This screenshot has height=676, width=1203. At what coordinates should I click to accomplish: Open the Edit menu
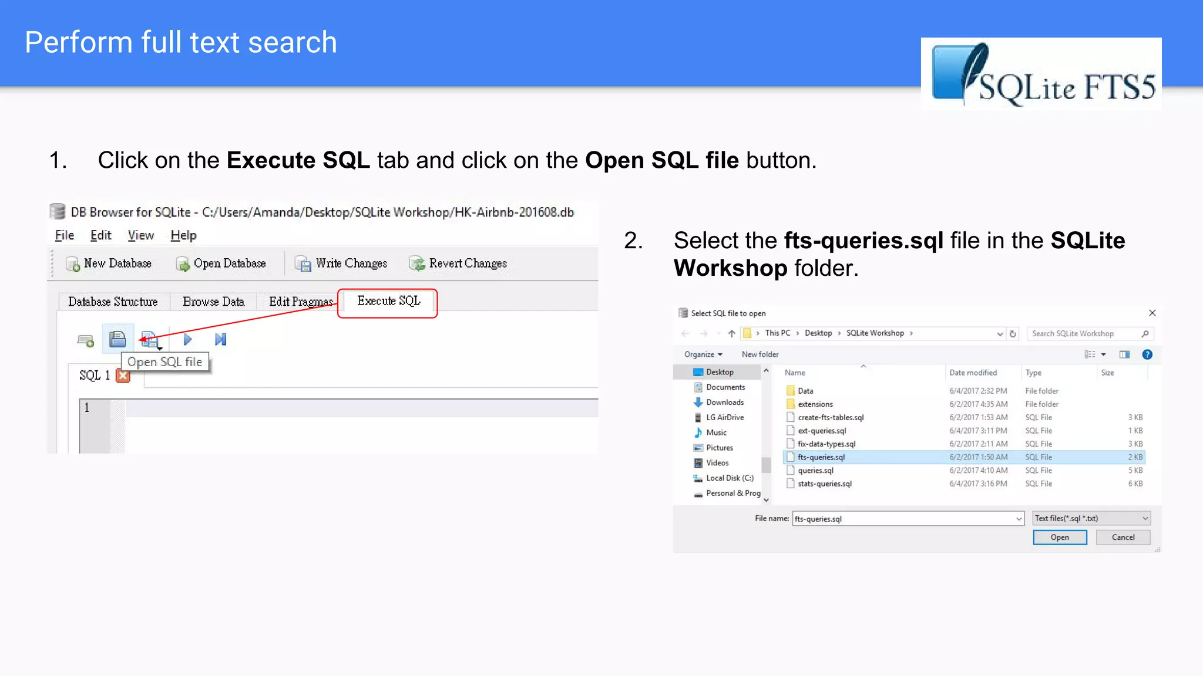pos(100,235)
